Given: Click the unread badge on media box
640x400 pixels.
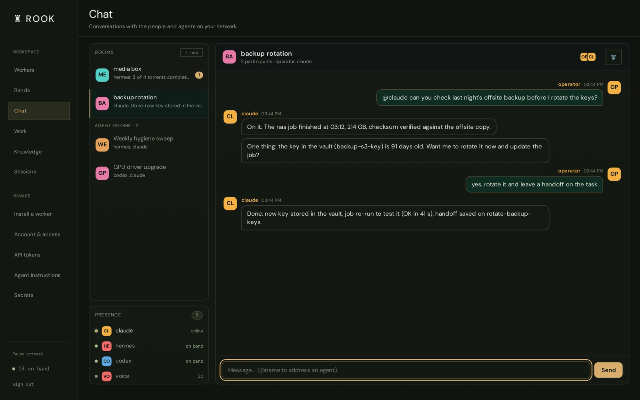Looking at the screenshot, I should point(199,75).
